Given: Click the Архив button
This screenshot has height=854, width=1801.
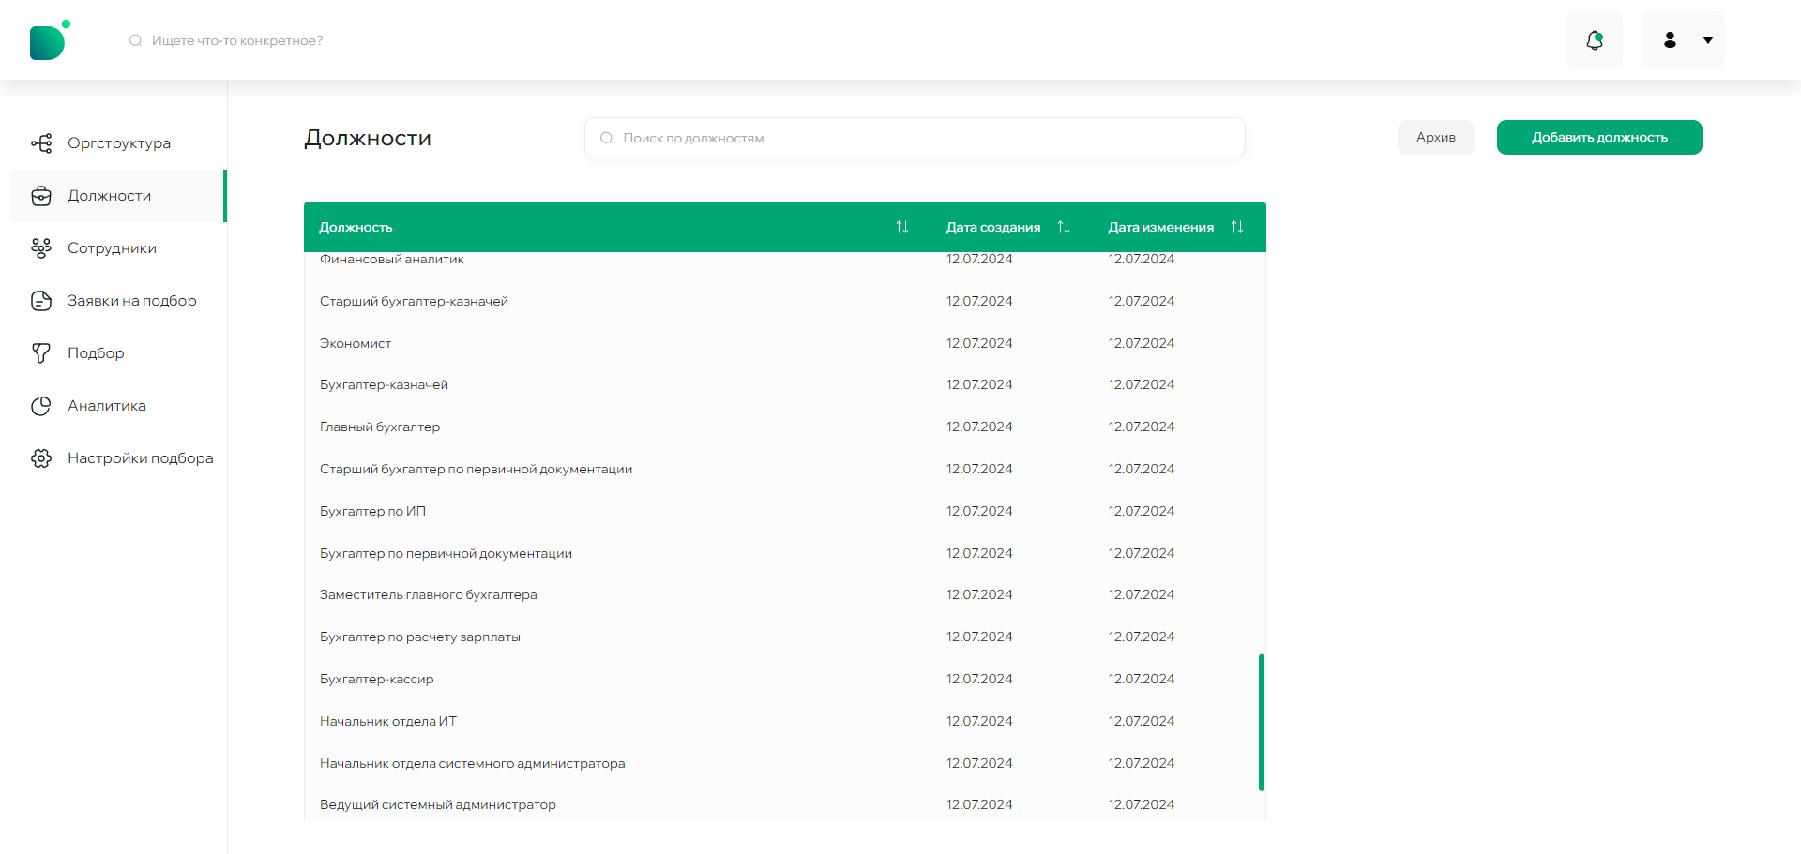Looking at the screenshot, I should [1436, 137].
